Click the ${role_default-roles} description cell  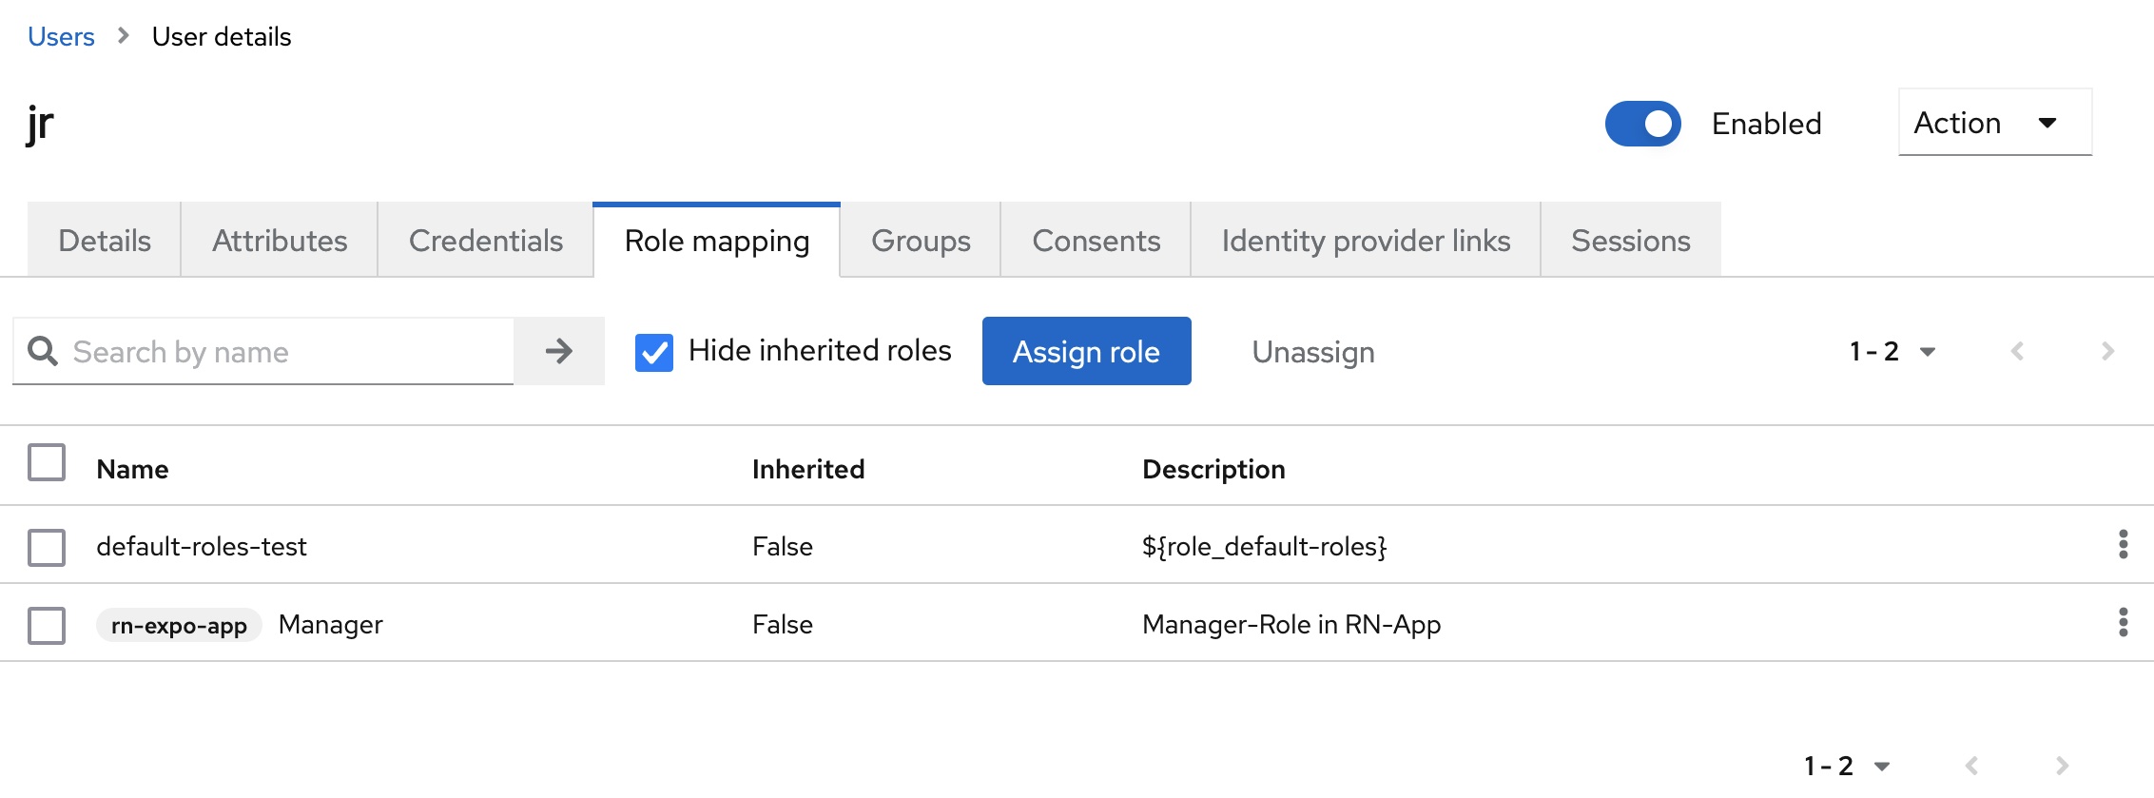click(x=1264, y=546)
